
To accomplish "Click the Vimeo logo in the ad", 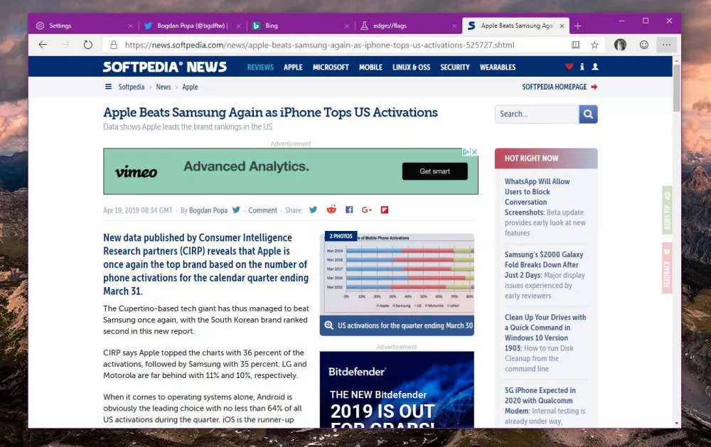I will point(136,172).
